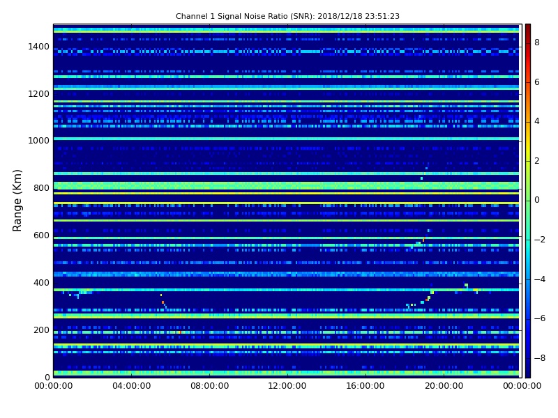Click the colorbar label −2
The image size is (558, 418).
pyautogui.click(x=540, y=240)
